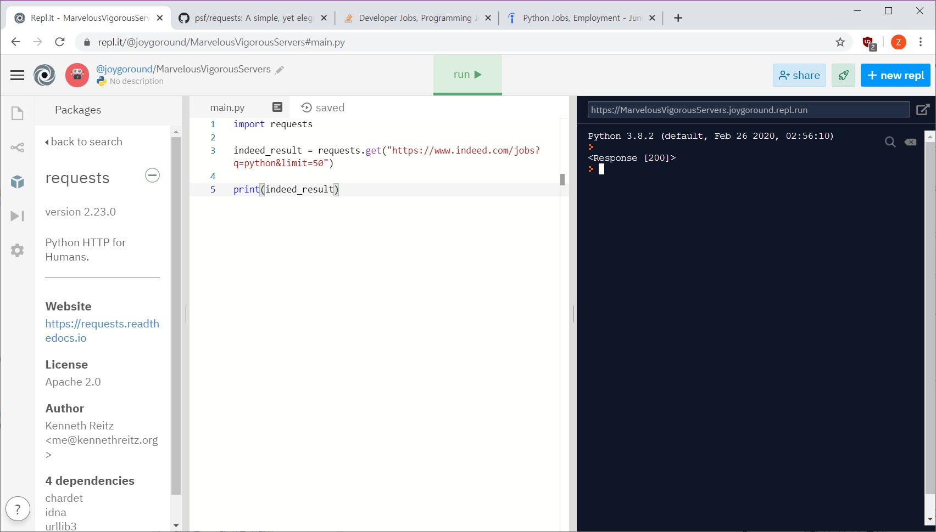Close the Developer Jobs tab
Image resolution: width=936 pixels, height=532 pixels.
tap(488, 18)
